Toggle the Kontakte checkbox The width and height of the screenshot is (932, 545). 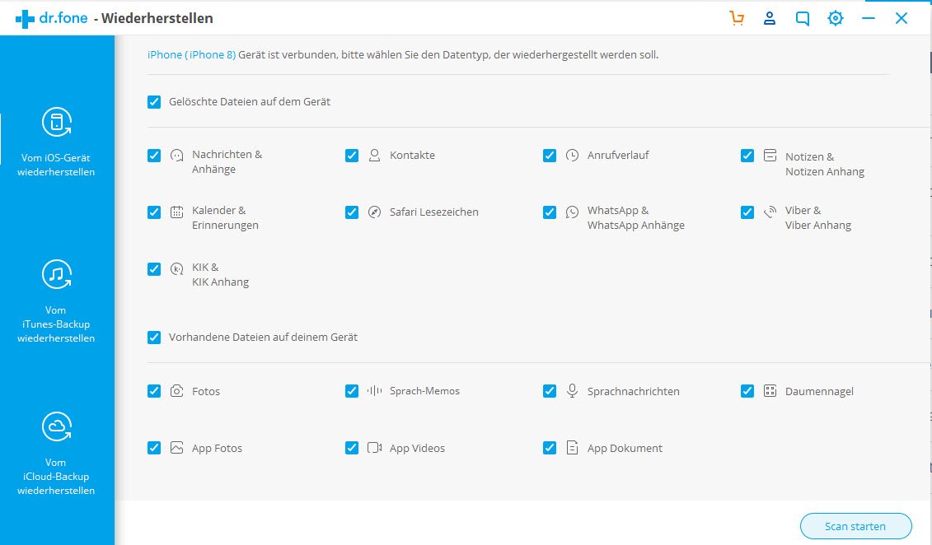[352, 156]
